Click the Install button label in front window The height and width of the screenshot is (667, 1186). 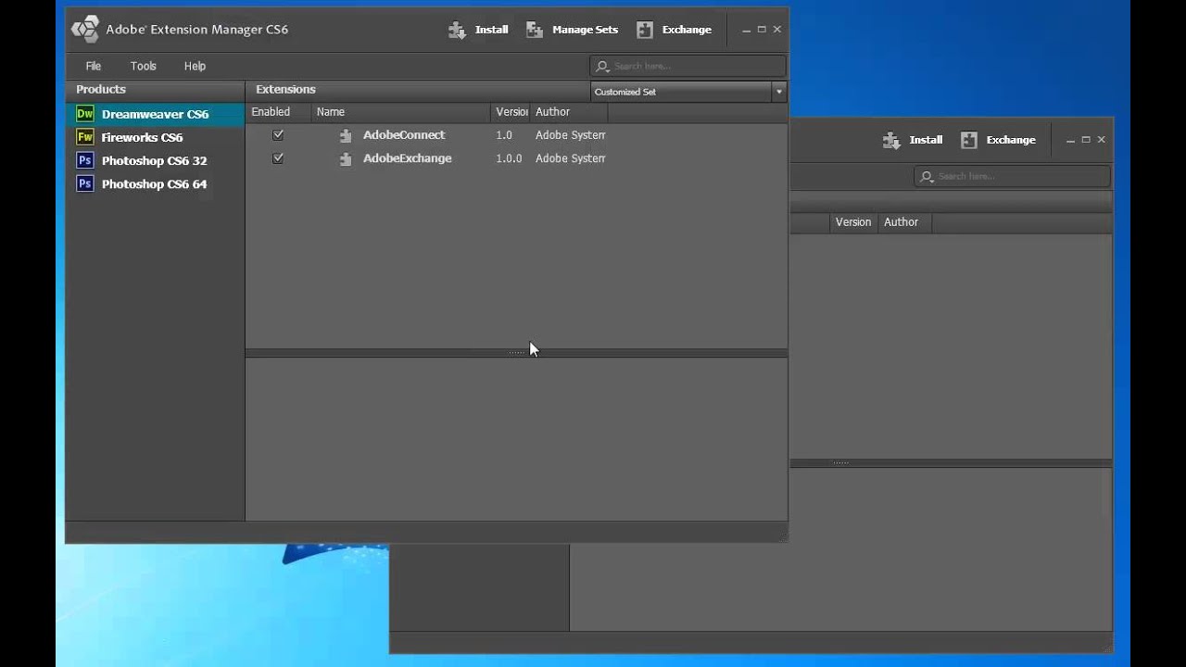pos(491,30)
